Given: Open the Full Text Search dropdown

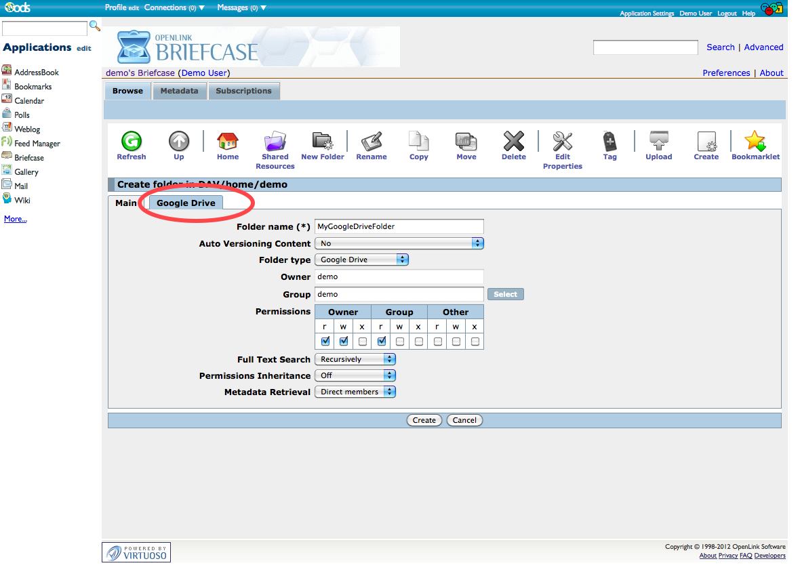Looking at the screenshot, I should pyautogui.click(x=355, y=359).
